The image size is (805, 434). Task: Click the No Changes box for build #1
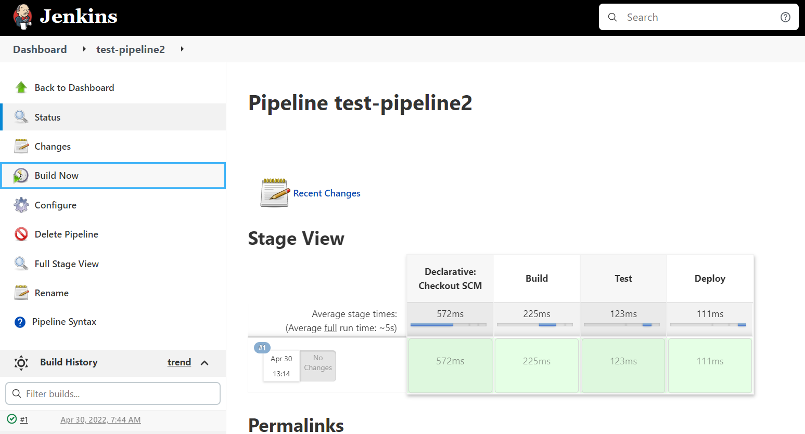(x=318, y=365)
